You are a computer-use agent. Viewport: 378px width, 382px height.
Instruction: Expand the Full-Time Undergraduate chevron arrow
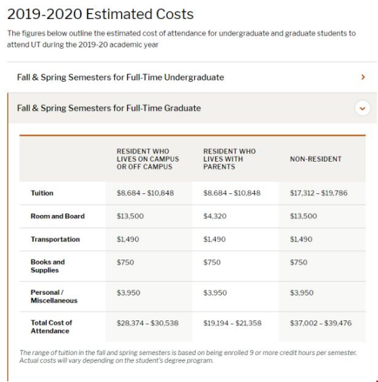coord(363,77)
